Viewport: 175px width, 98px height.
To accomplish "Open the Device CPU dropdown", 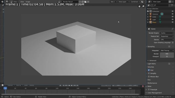I will point(167,39).
